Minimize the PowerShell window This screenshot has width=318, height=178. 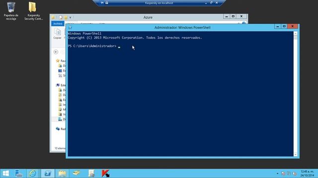click(x=278, y=26)
